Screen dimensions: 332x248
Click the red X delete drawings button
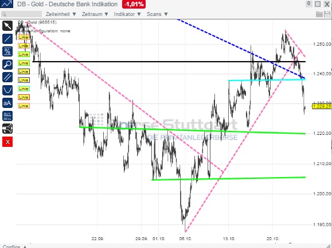(7, 142)
